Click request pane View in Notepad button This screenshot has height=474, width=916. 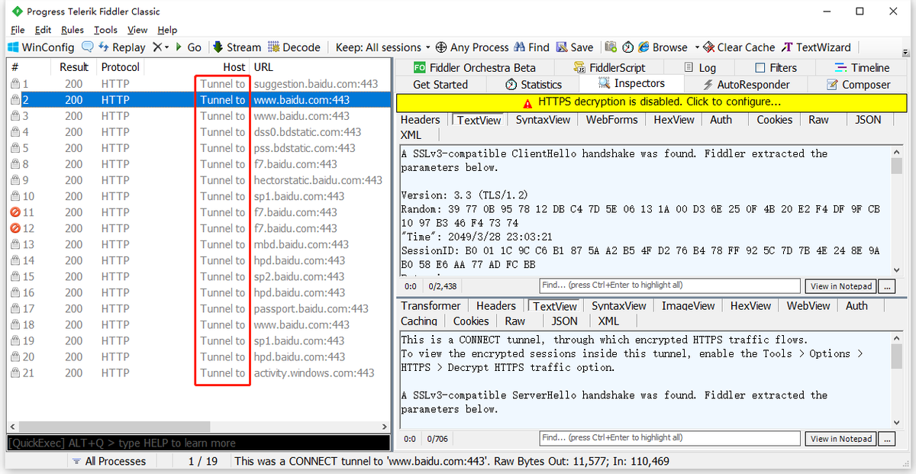point(841,286)
